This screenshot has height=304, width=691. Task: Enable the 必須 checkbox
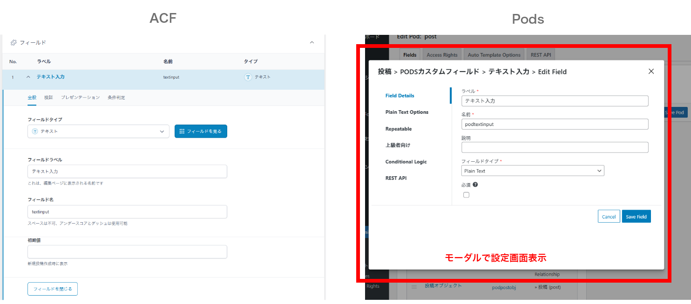(x=466, y=194)
